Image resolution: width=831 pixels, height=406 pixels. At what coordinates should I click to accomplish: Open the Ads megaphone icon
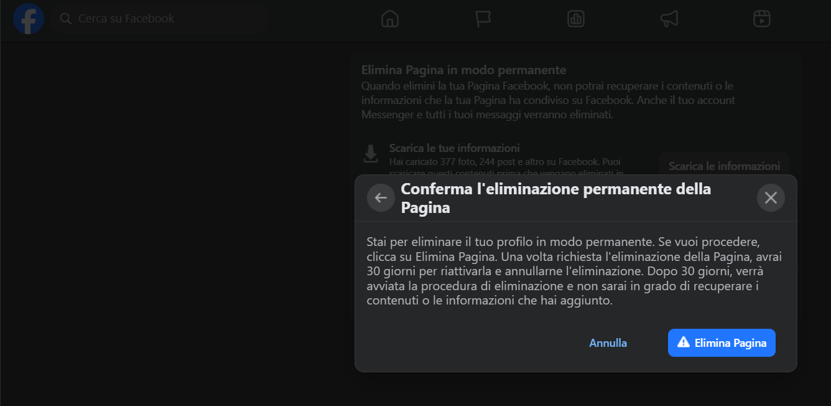669,19
